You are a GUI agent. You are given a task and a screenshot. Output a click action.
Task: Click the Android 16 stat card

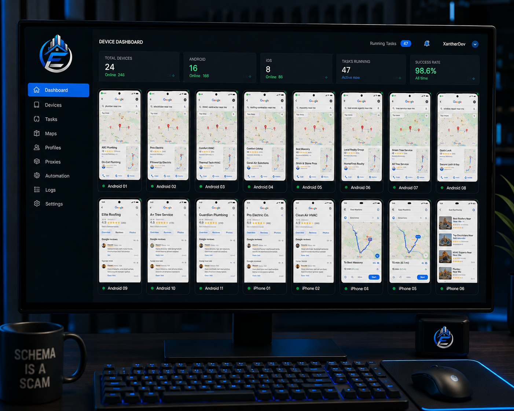pos(219,67)
